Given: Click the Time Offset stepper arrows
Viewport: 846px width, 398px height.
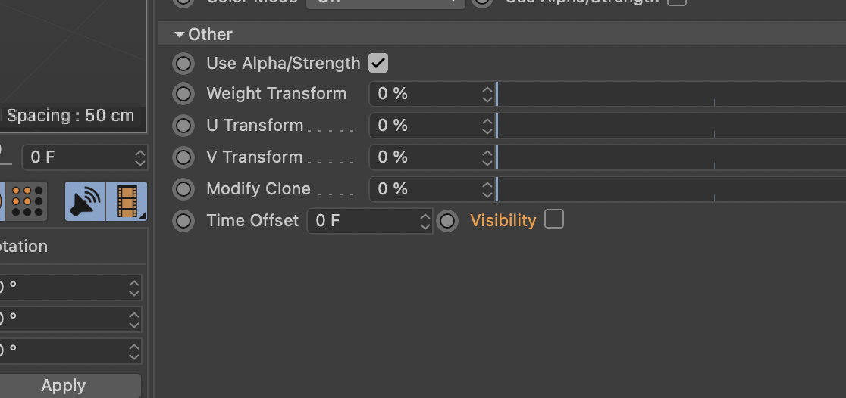Looking at the screenshot, I should pyautogui.click(x=425, y=221).
